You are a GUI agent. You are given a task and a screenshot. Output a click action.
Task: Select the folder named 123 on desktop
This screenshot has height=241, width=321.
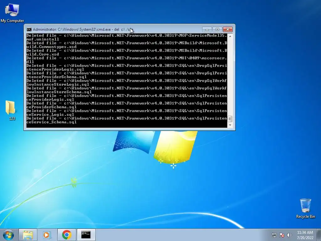[11, 110]
